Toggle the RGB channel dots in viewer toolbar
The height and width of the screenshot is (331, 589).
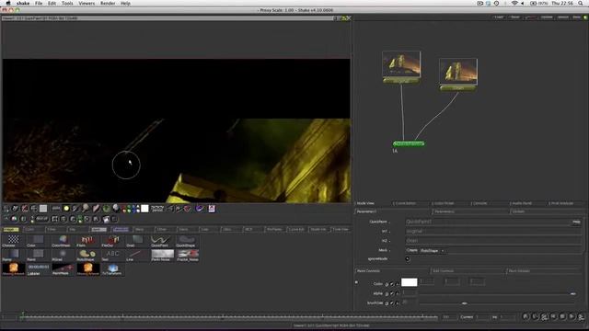pos(131,209)
